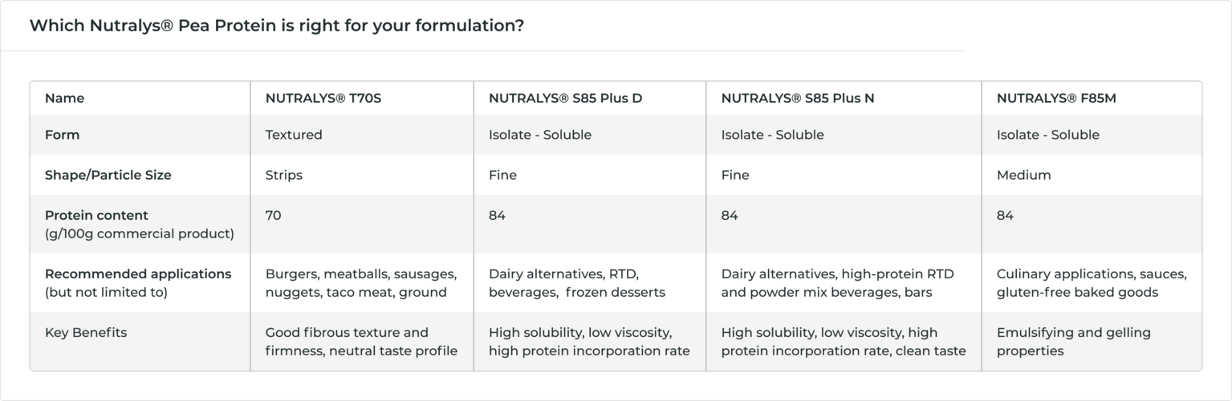Click the Good fibrous texture benefits cell

pos(361,342)
